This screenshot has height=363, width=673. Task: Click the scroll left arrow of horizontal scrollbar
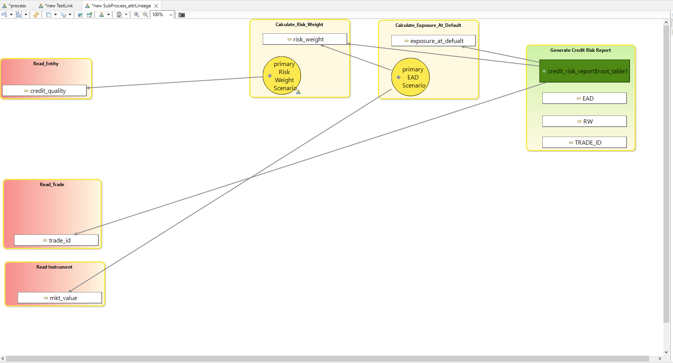(x=3, y=358)
